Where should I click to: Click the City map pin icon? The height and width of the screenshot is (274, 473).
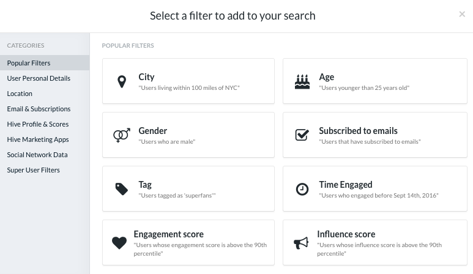tap(122, 82)
